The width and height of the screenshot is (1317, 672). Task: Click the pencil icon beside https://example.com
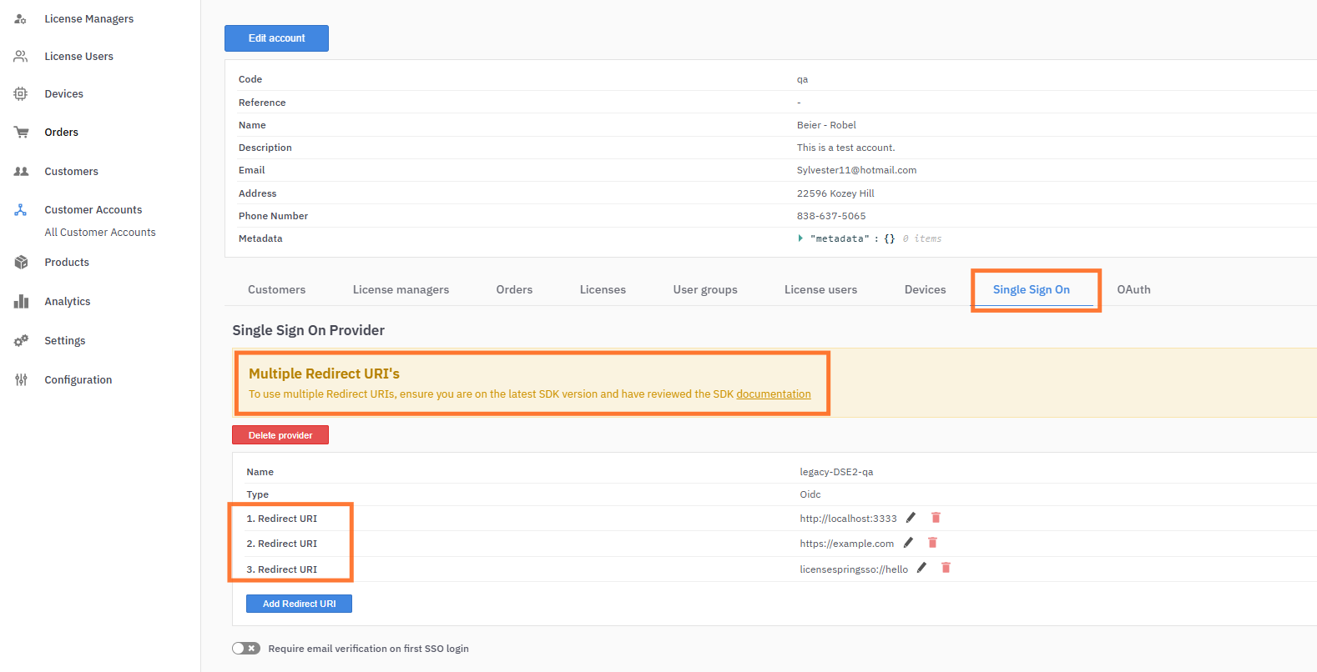(x=908, y=543)
